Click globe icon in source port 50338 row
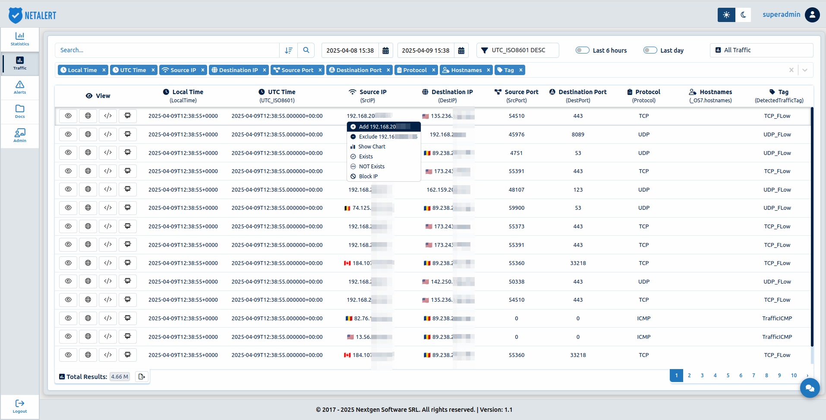This screenshot has width=826, height=420. click(88, 281)
